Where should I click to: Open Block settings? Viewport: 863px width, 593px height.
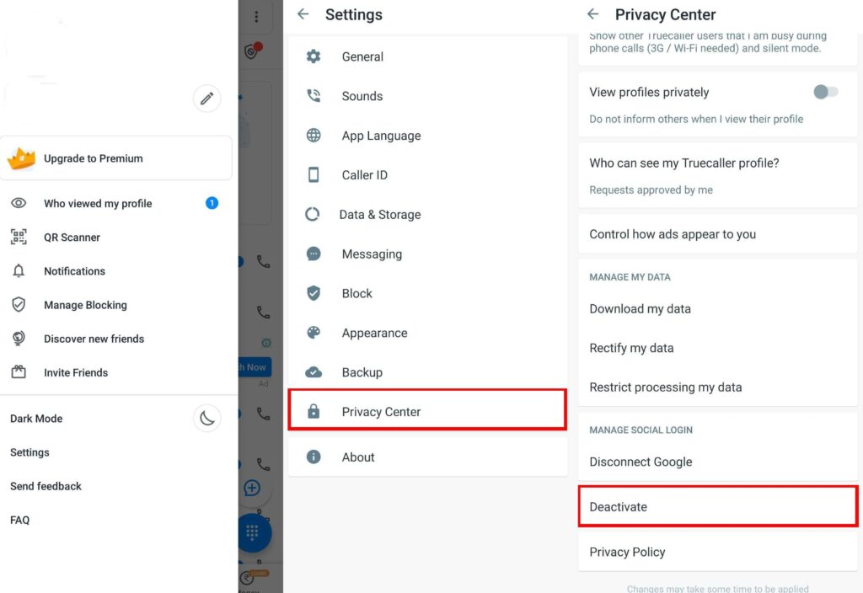coord(427,293)
